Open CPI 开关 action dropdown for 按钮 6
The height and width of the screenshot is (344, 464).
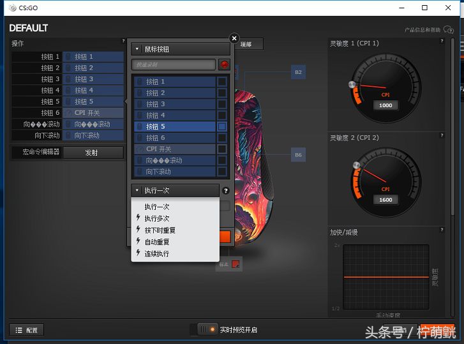[x=93, y=113]
